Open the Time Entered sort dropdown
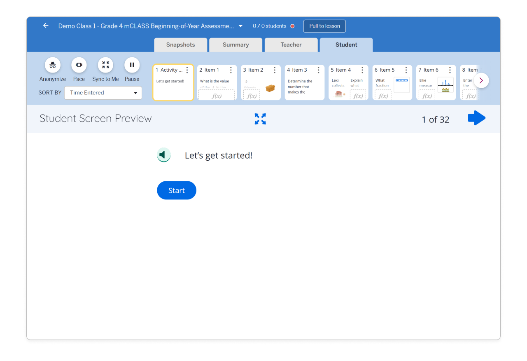The image size is (527, 361). click(103, 93)
